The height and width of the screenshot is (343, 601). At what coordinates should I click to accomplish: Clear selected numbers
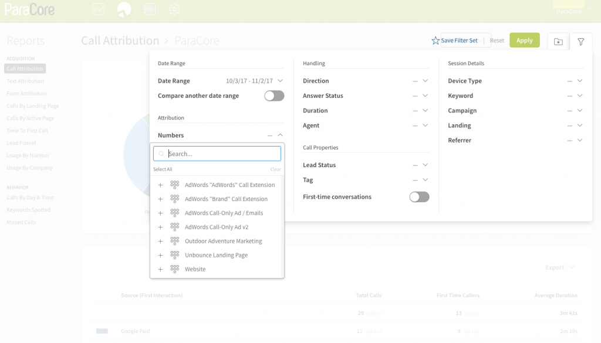point(276,169)
